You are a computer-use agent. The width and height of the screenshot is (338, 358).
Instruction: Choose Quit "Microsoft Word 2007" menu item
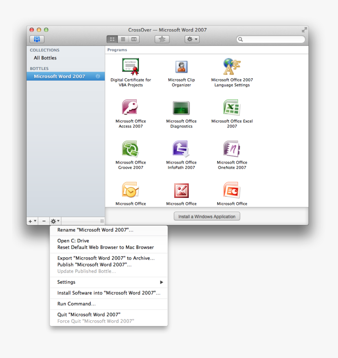pos(109,315)
